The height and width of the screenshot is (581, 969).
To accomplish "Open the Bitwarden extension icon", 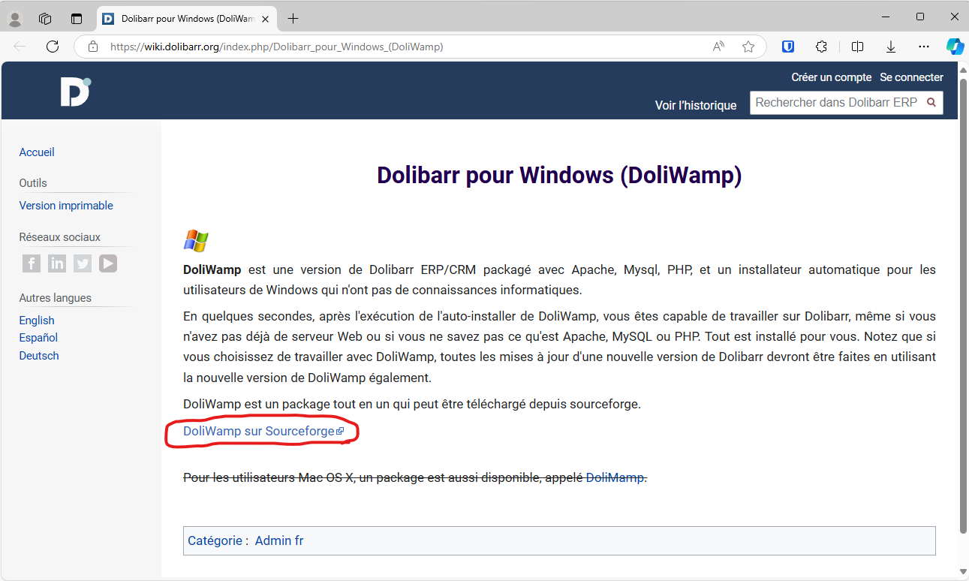I will click(x=788, y=47).
